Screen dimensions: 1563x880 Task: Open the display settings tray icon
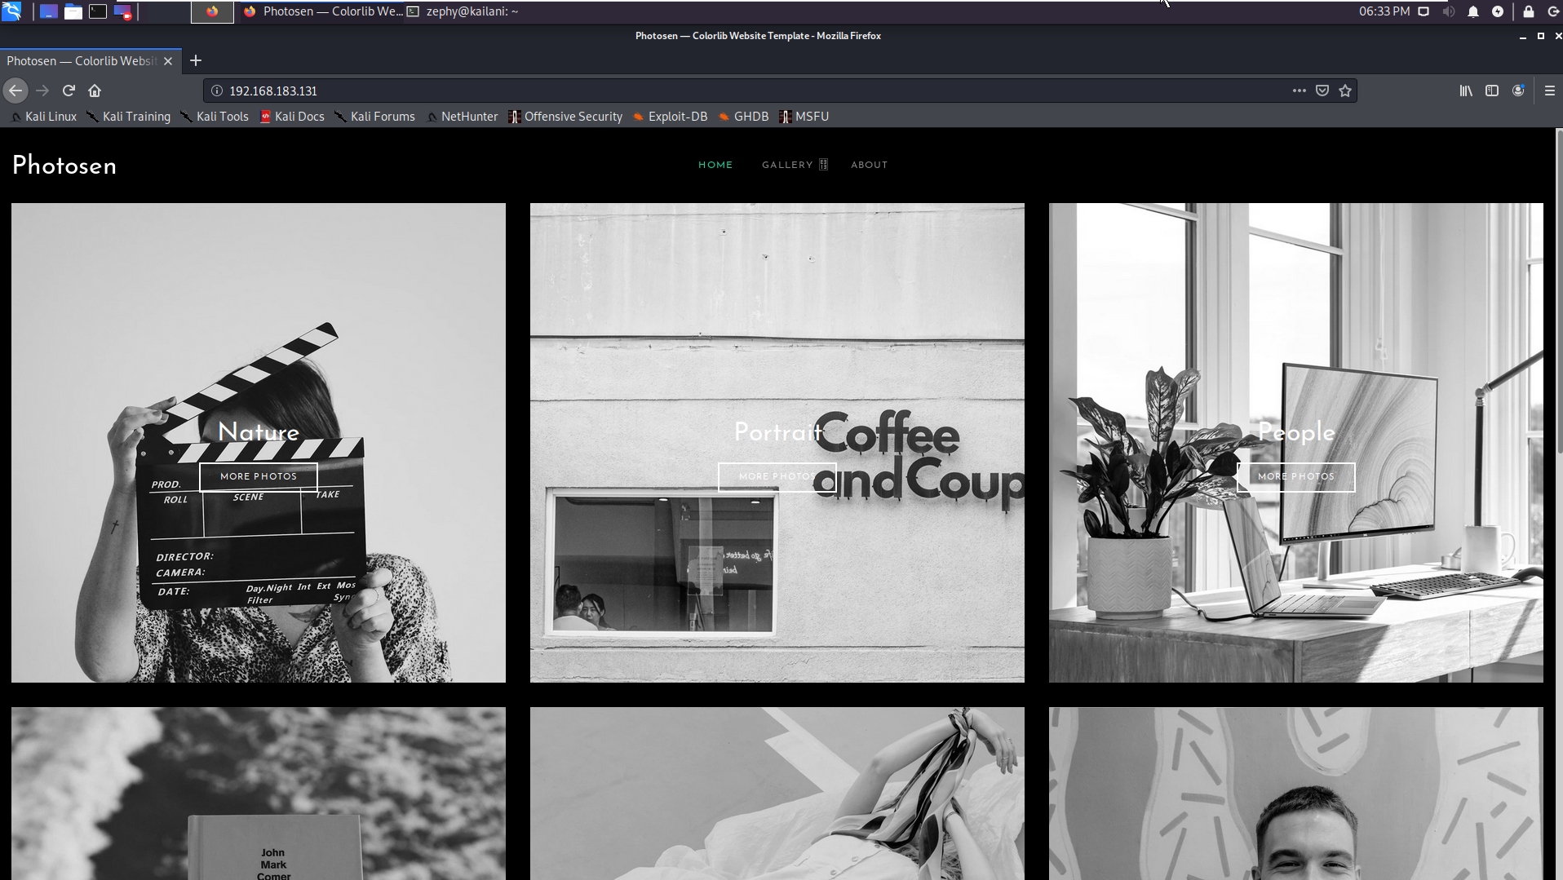(x=1424, y=11)
